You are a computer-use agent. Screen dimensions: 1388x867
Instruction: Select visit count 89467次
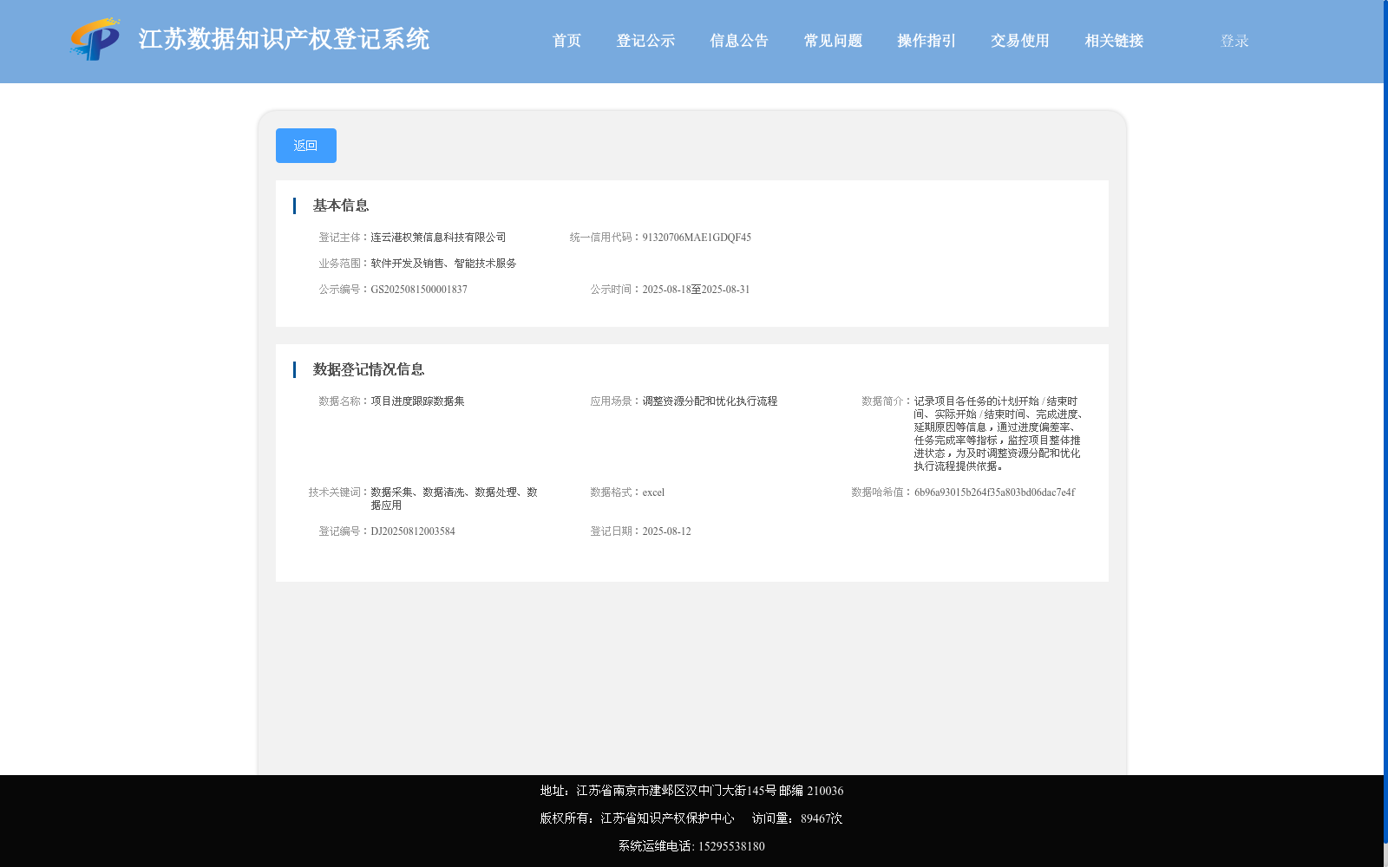822,818
